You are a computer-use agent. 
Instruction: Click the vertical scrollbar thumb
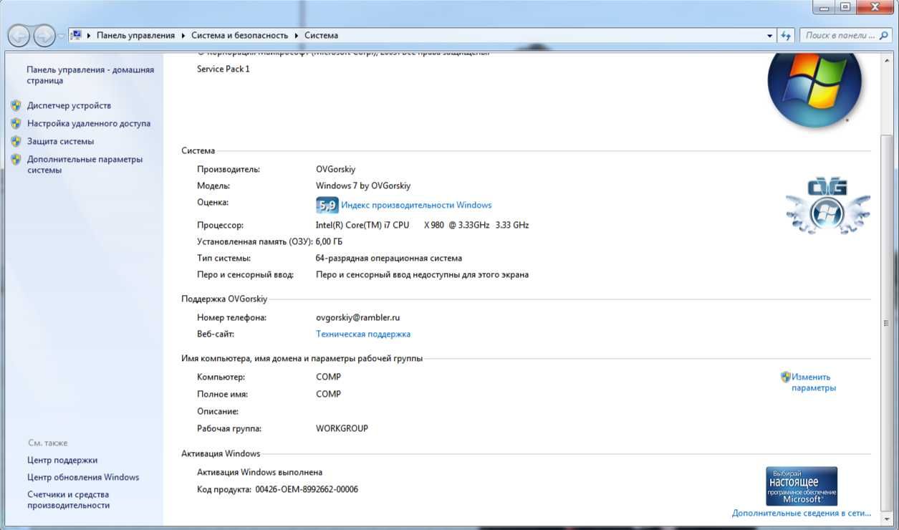887,323
